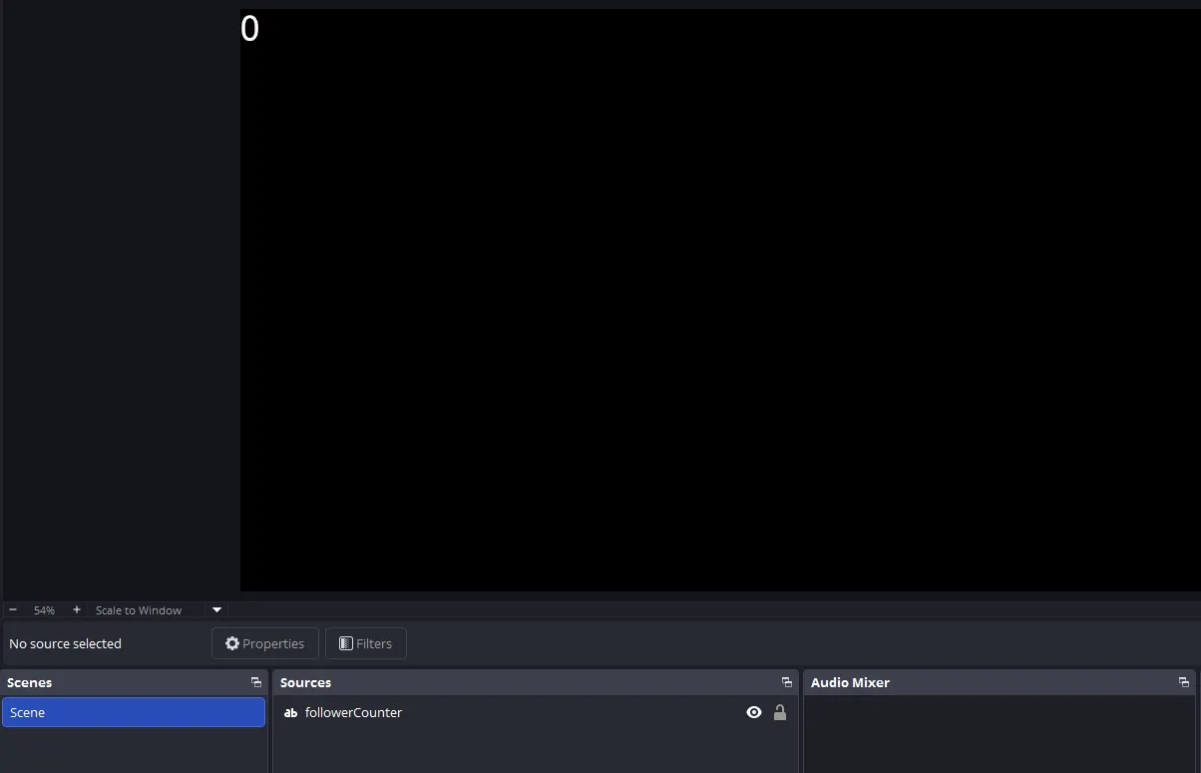The width and height of the screenshot is (1201, 773).
Task: Click the text source icon beside followerCounter
Action: pyautogui.click(x=290, y=713)
